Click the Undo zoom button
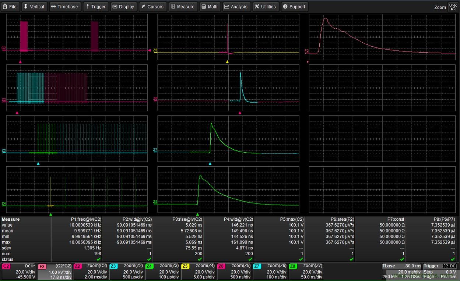 click(453, 7)
